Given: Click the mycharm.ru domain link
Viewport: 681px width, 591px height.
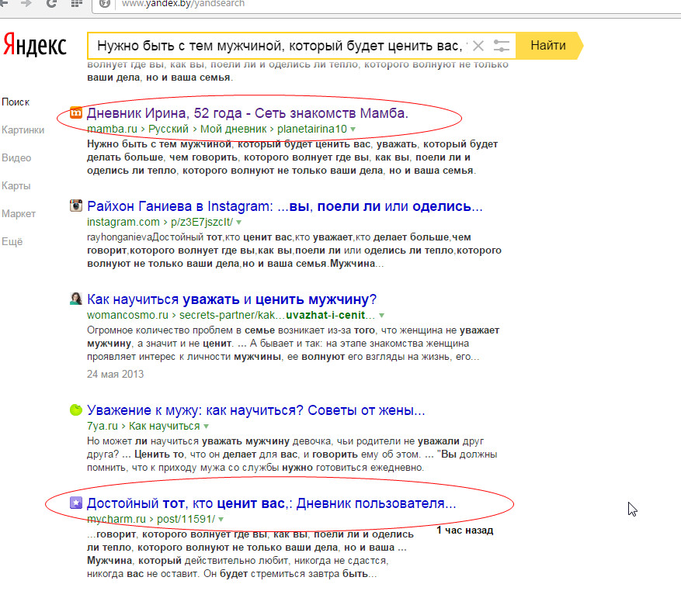Looking at the screenshot, I should [116, 519].
